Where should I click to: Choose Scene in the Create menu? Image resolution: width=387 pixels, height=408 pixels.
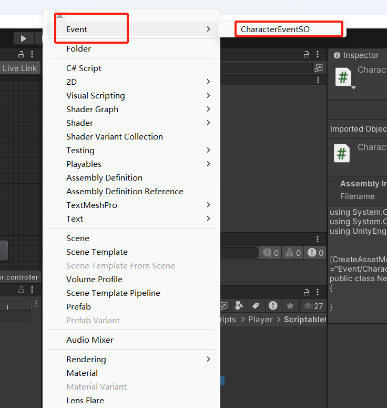(x=131, y=238)
